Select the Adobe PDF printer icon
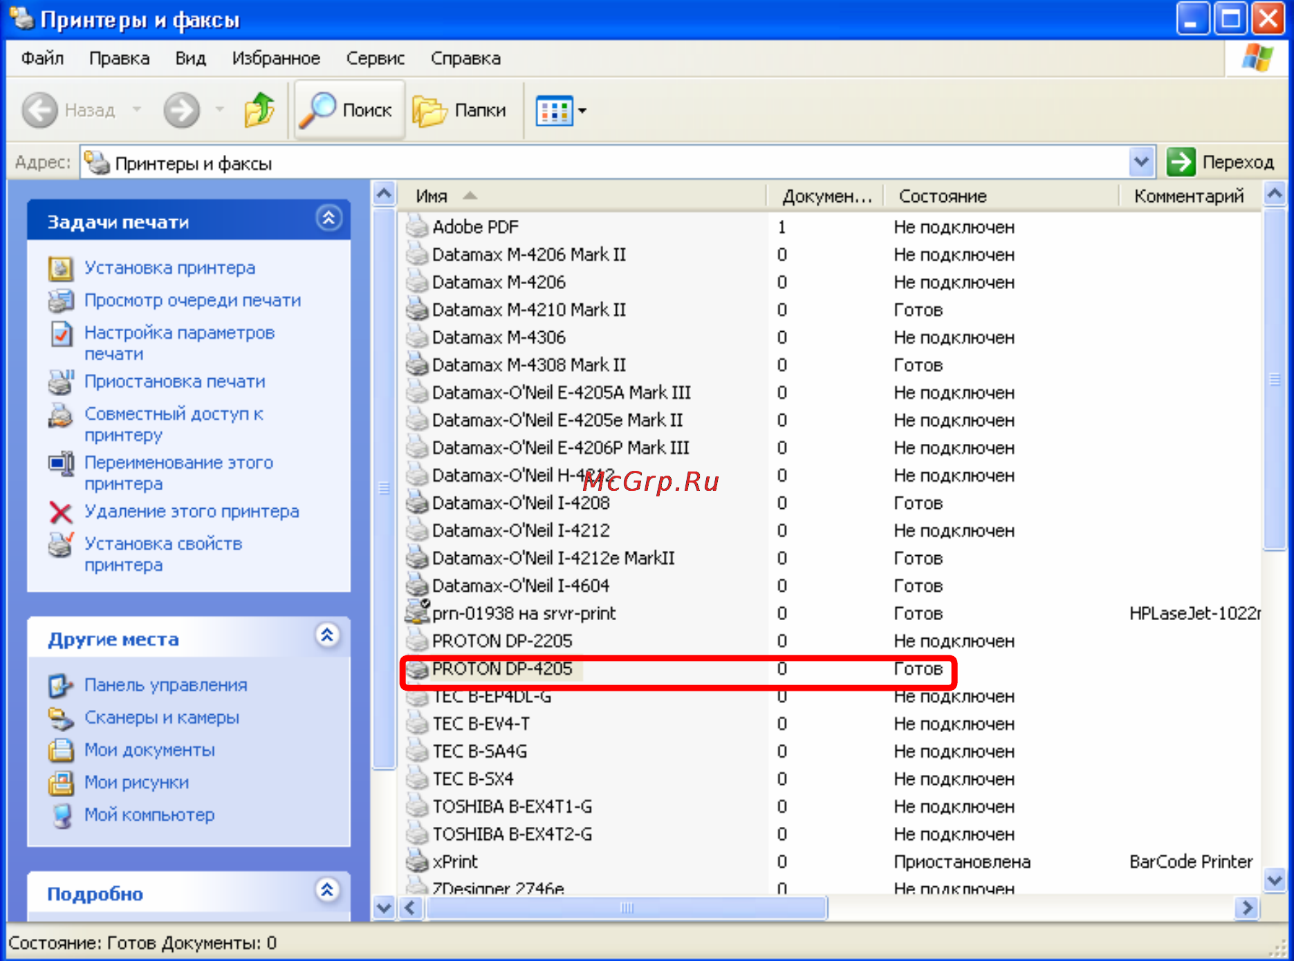This screenshot has width=1294, height=961. [417, 226]
